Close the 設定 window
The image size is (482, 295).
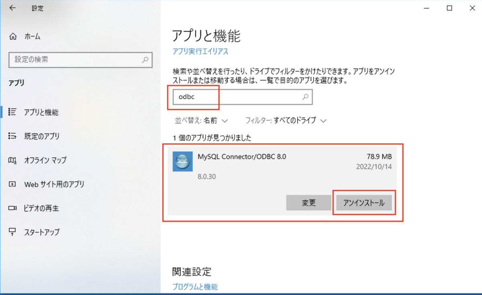[472, 8]
